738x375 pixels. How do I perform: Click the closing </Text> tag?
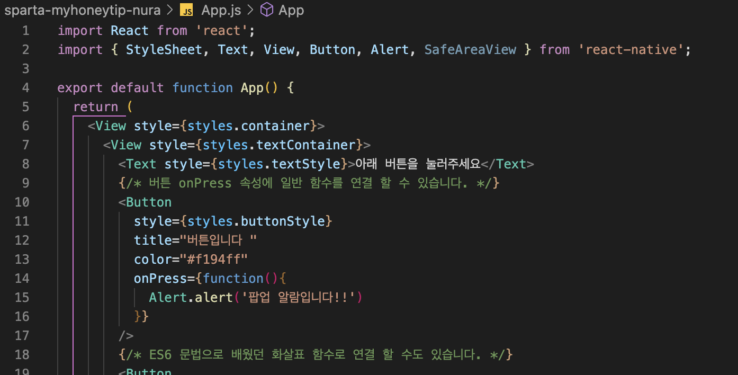tap(508, 164)
